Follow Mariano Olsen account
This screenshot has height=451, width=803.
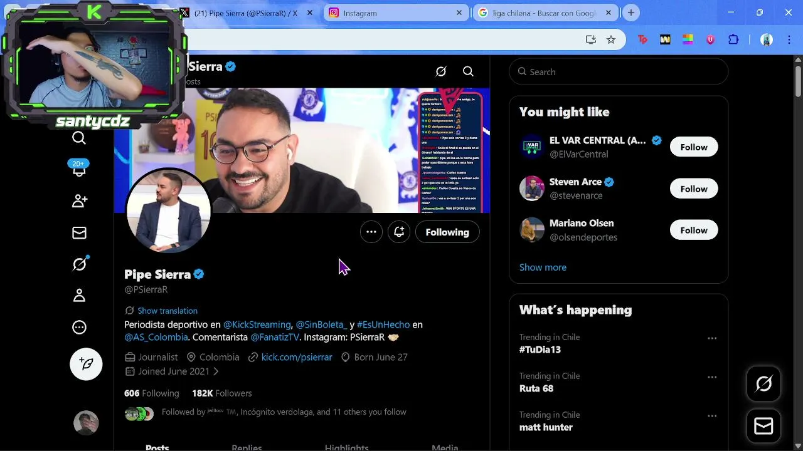coord(694,231)
